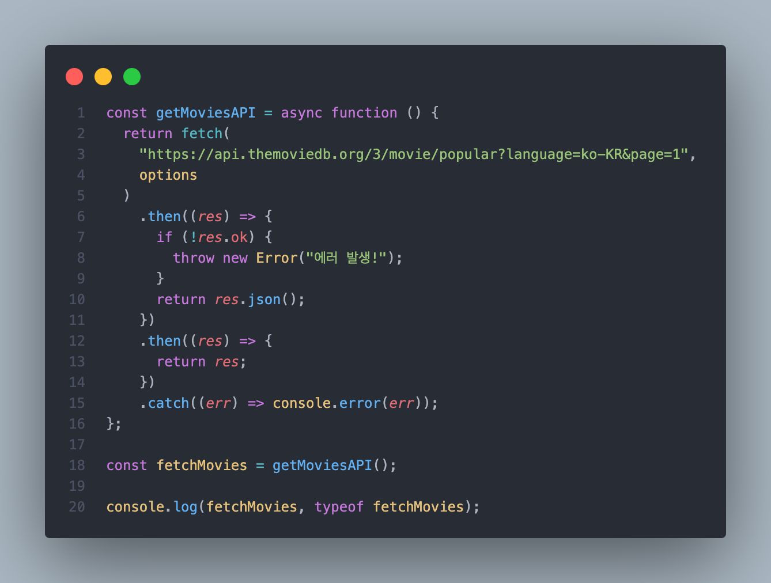The height and width of the screenshot is (583, 771).
Task: Click the log method on line 20
Action: (x=185, y=507)
